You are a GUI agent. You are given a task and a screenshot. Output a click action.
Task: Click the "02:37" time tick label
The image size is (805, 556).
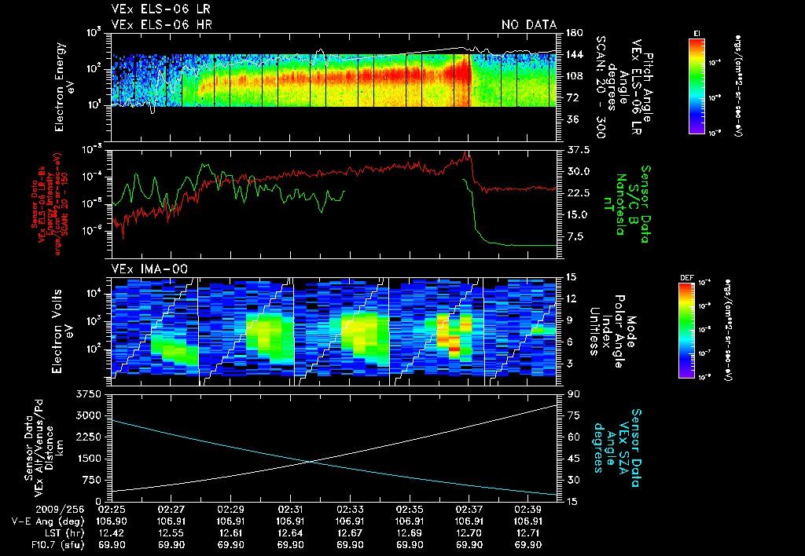(x=469, y=510)
